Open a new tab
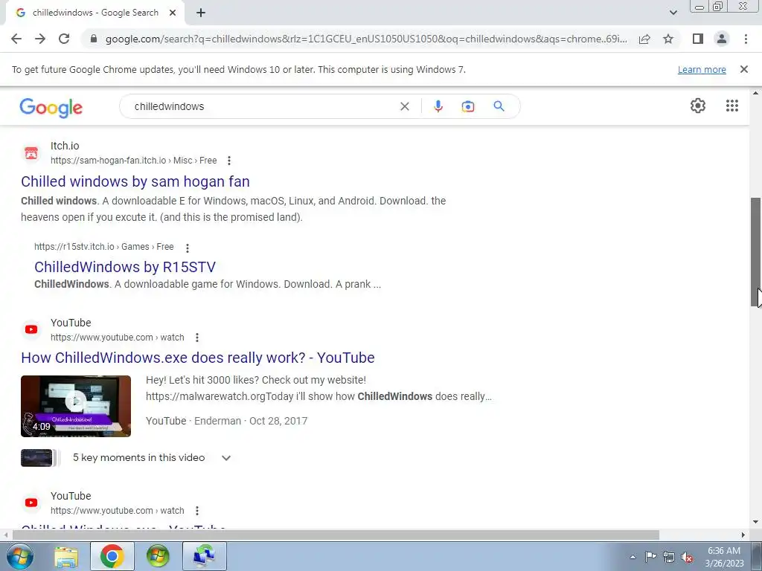Image resolution: width=762 pixels, height=571 pixels. click(x=201, y=13)
